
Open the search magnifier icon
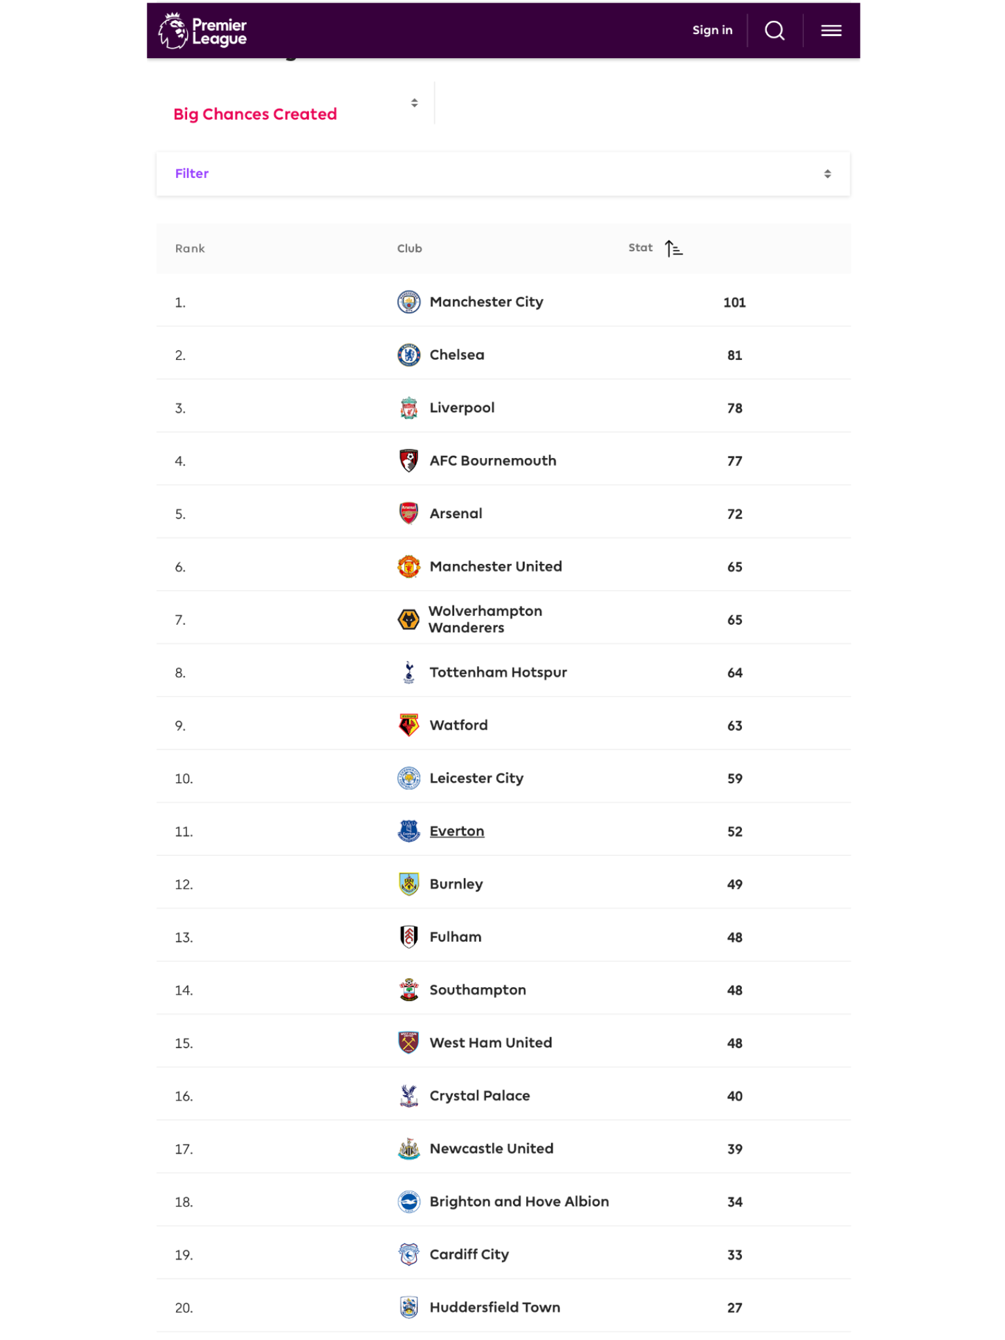tap(775, 31)
